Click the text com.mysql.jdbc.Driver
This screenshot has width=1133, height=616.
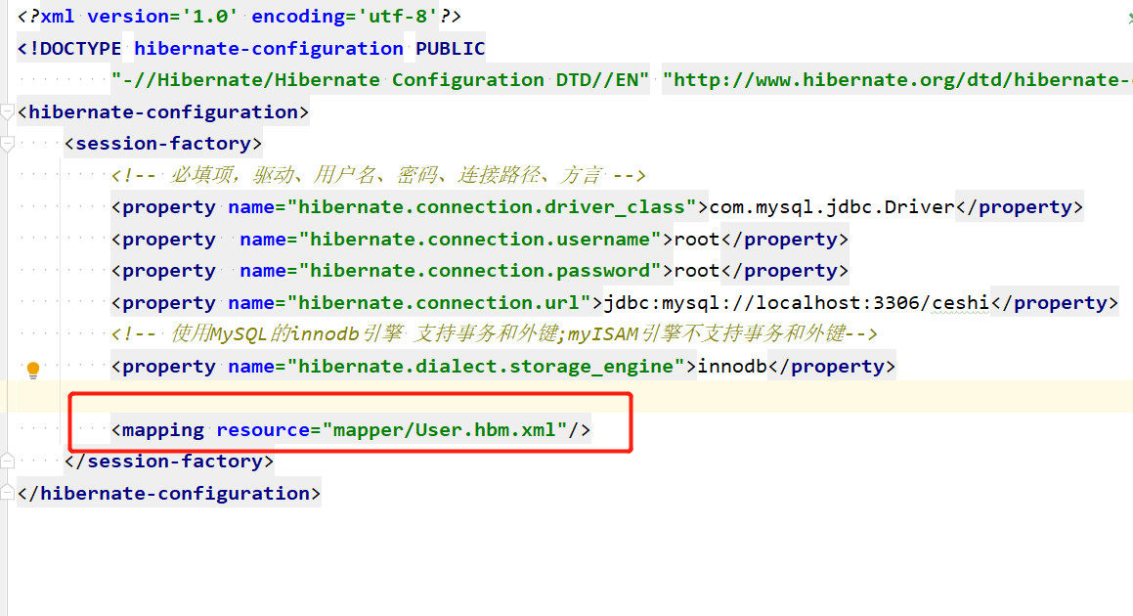pos(832,206)
